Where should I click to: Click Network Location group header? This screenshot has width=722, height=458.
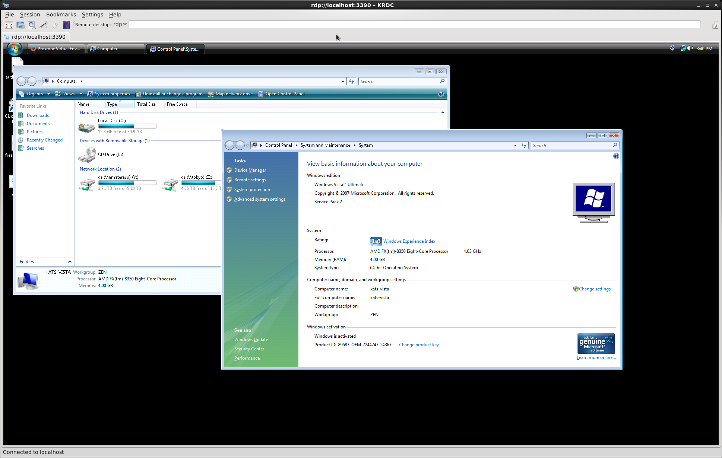pyautogui.click(x=100, y=169)
